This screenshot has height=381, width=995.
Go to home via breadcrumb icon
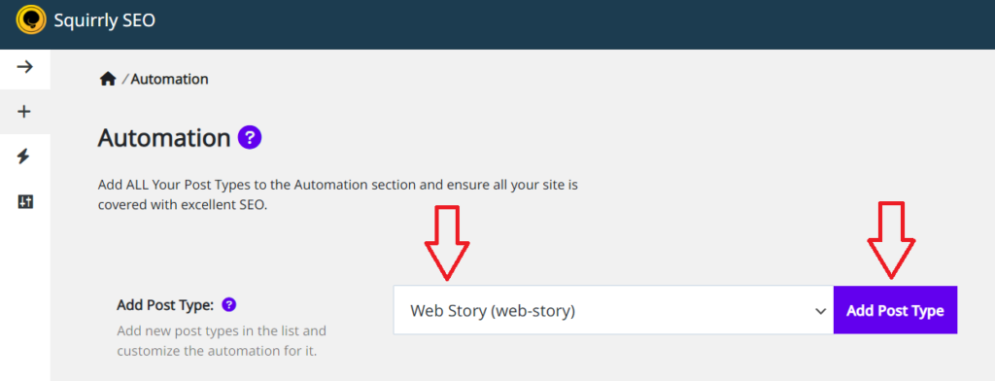tap(108, 80)
